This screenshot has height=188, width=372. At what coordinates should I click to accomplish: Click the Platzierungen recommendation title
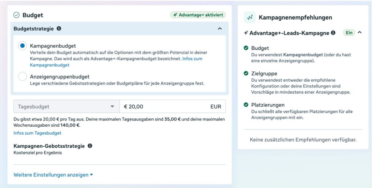point(268,105)
